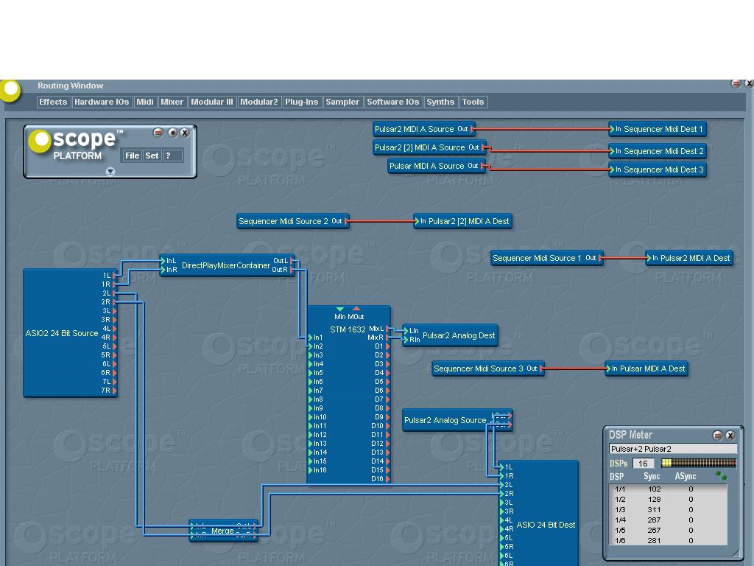Click the File button on Scope Platform panel
This screenshot has height=566, width=754.
pos(132,156)
